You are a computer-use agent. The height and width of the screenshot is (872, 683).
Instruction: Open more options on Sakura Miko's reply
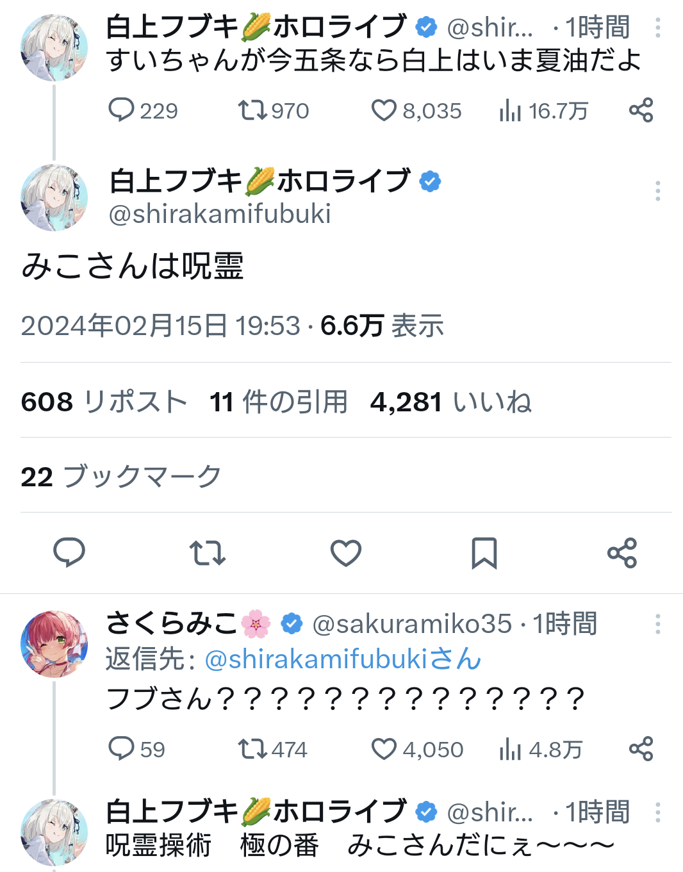(658, 624)
